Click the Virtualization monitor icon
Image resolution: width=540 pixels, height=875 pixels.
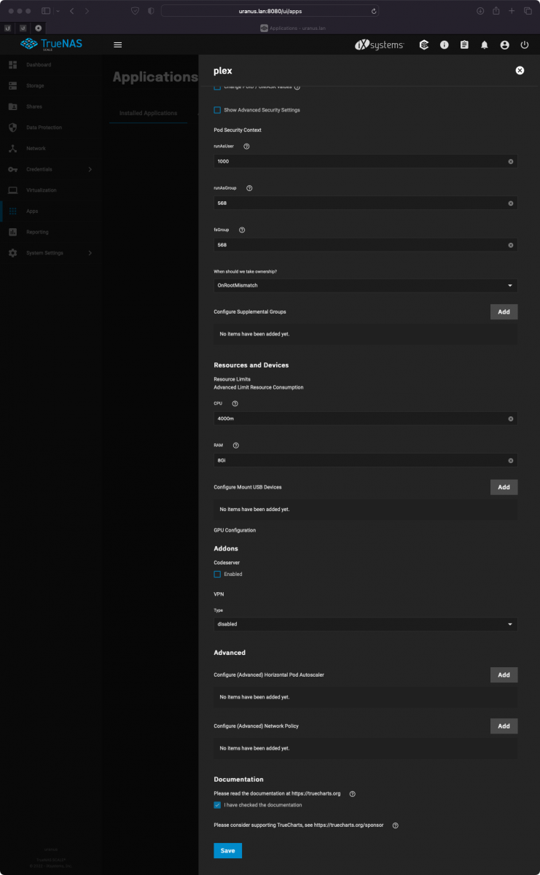click(x=12, y=190)
